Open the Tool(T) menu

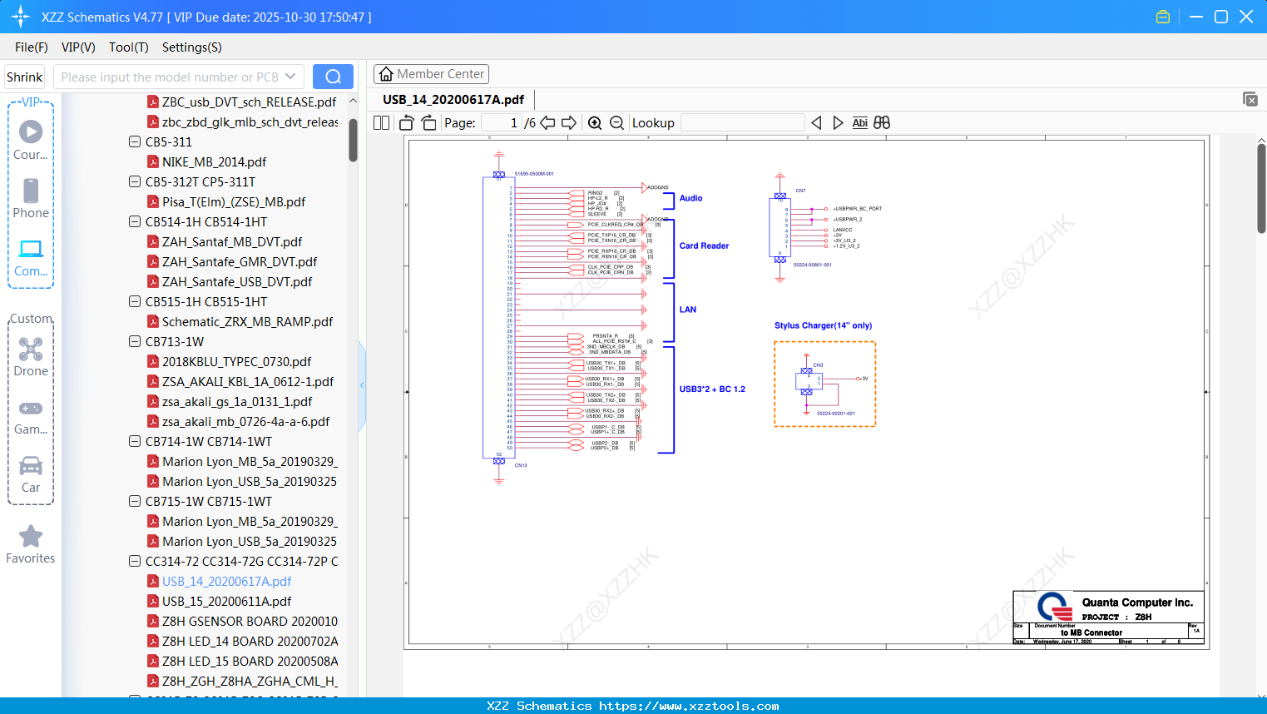coord(128,47)
